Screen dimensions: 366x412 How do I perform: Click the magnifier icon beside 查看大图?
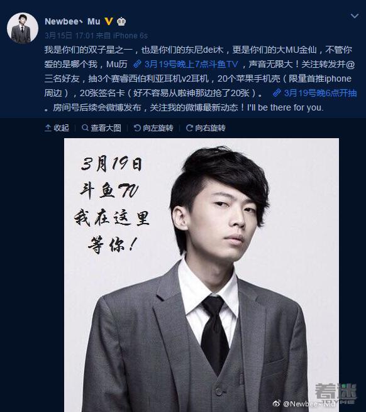85,128
